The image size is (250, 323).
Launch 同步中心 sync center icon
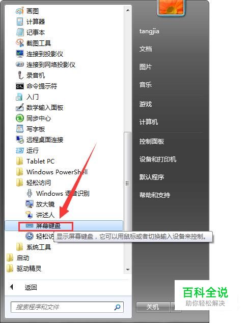click(20, 118)
